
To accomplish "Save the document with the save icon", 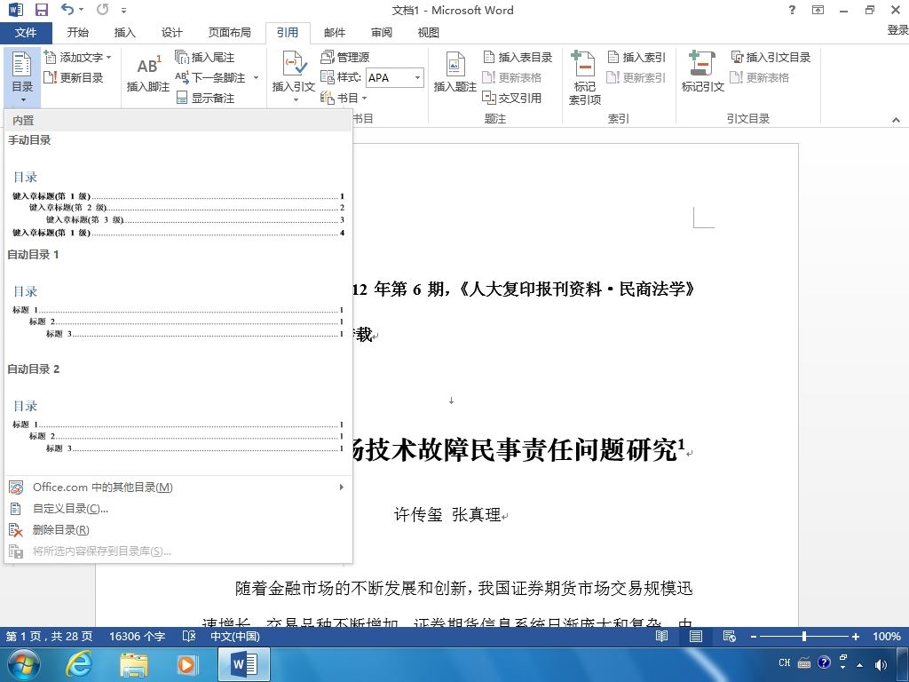I will 41,10.
